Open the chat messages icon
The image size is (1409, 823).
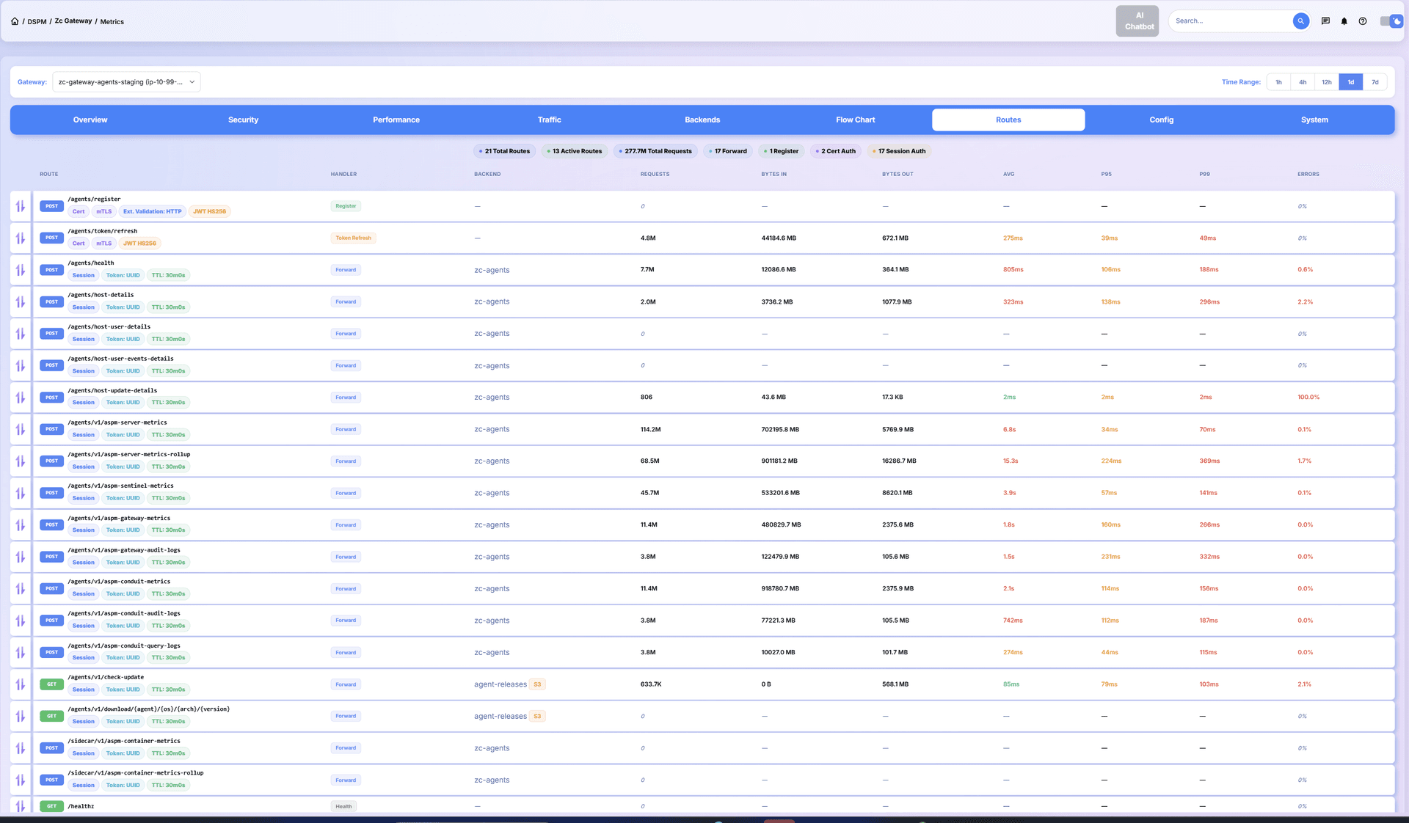pyautogui.click(x=1325, y=21)
